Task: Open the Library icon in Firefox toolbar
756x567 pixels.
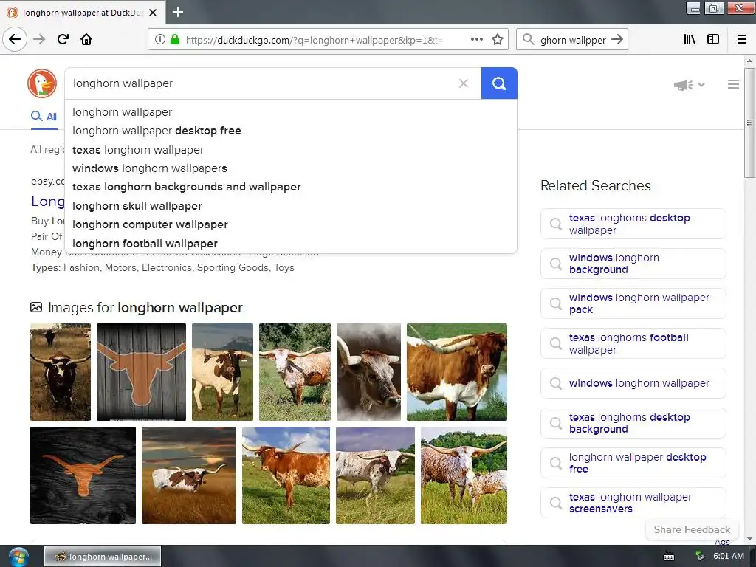Action: [x=690, y=39]
